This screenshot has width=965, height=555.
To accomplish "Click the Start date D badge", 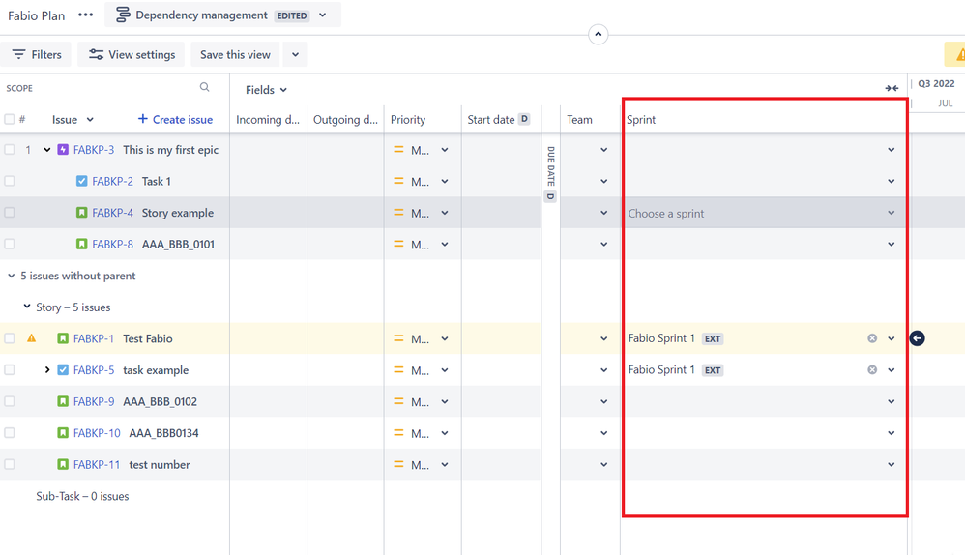I will 524,119.
